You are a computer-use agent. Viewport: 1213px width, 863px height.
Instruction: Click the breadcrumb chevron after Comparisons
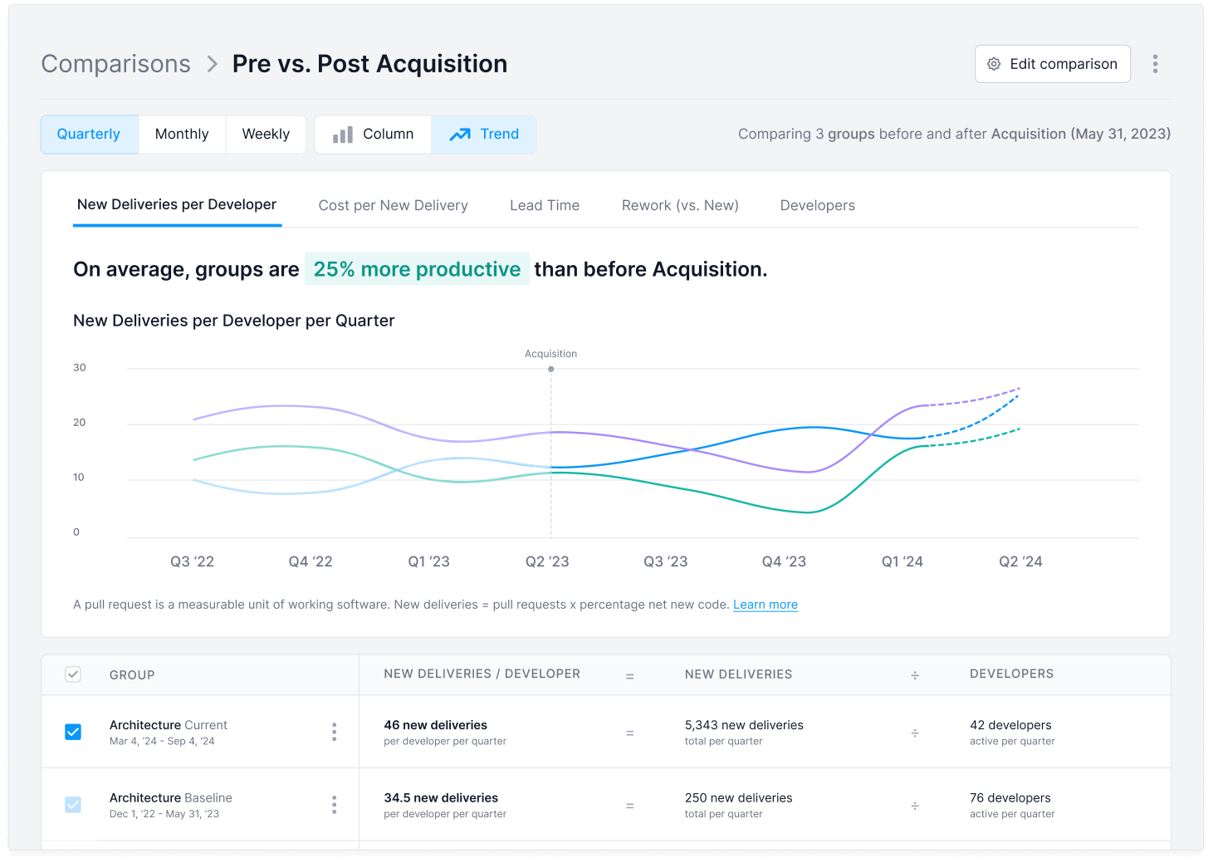coord(213,64)
